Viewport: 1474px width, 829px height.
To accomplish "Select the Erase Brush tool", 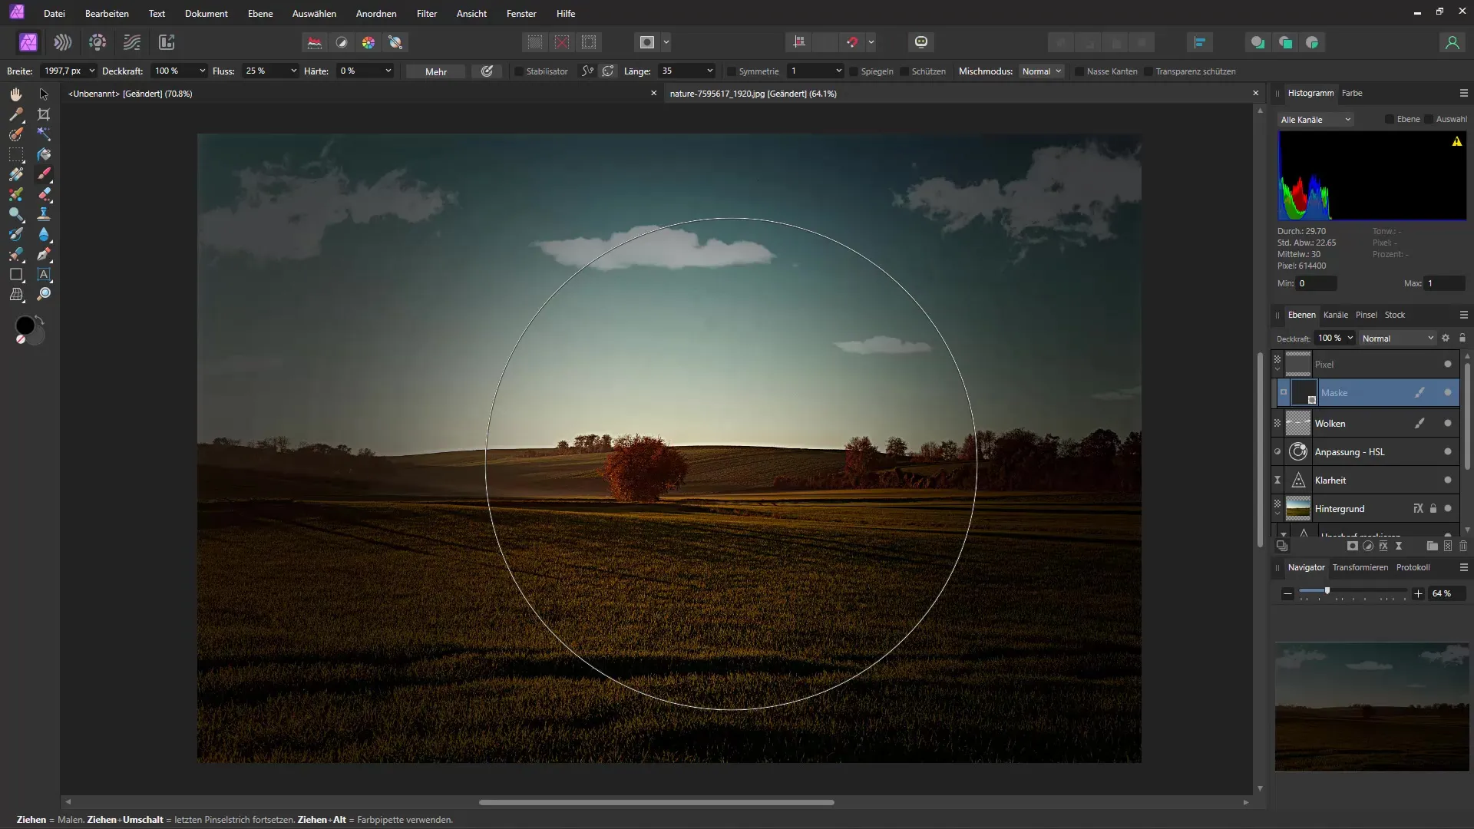I will coord(44,194).
